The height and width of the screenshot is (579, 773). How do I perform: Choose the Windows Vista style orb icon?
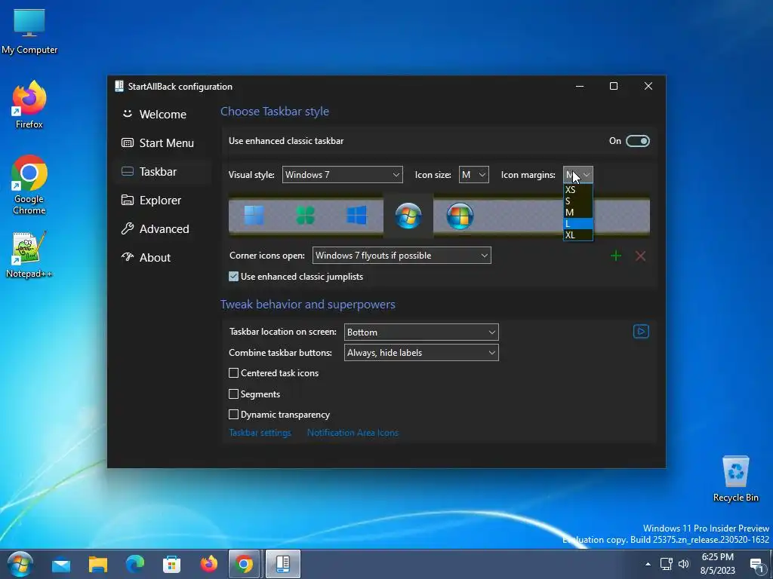(460, 216)
